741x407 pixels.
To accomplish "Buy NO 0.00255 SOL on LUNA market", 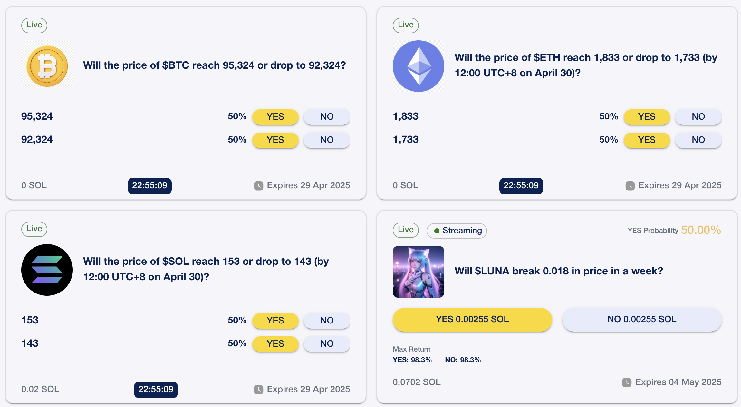I will pos(642,319).
